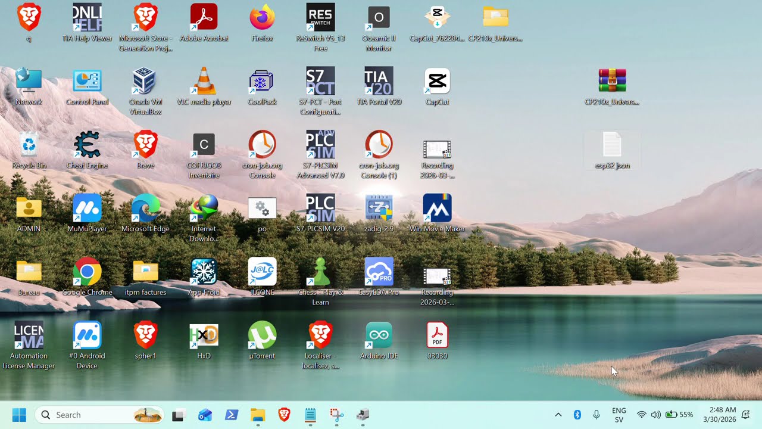
Task: Select Internet Download Manager icon
Action: pyautogui.click(x=204, y=217)
